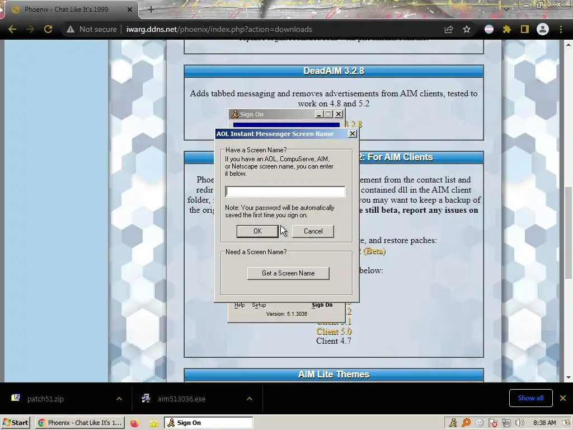Switch to the Phoenix Chrome taskbar button
This screenshot has width=573, height=430.
point(79,423)
